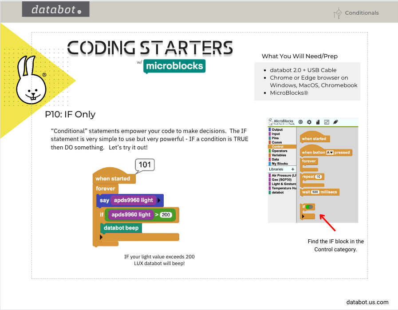Click the Conditionals label in the header

(x=362, y=13)
